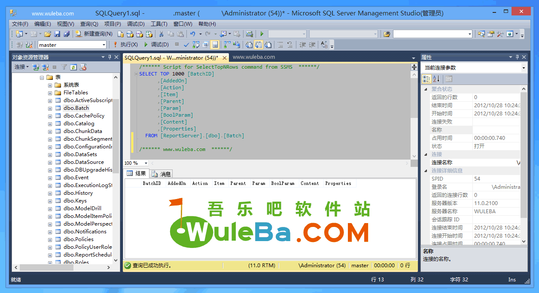Click the Uncomment selected lines icon
The width and height of the screenshot is (539, 293).
[290, 45]
